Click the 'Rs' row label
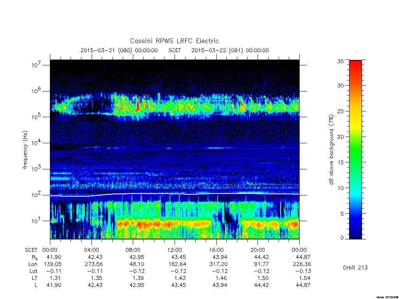The image size is (399, 299). click(x=35, y=258)
